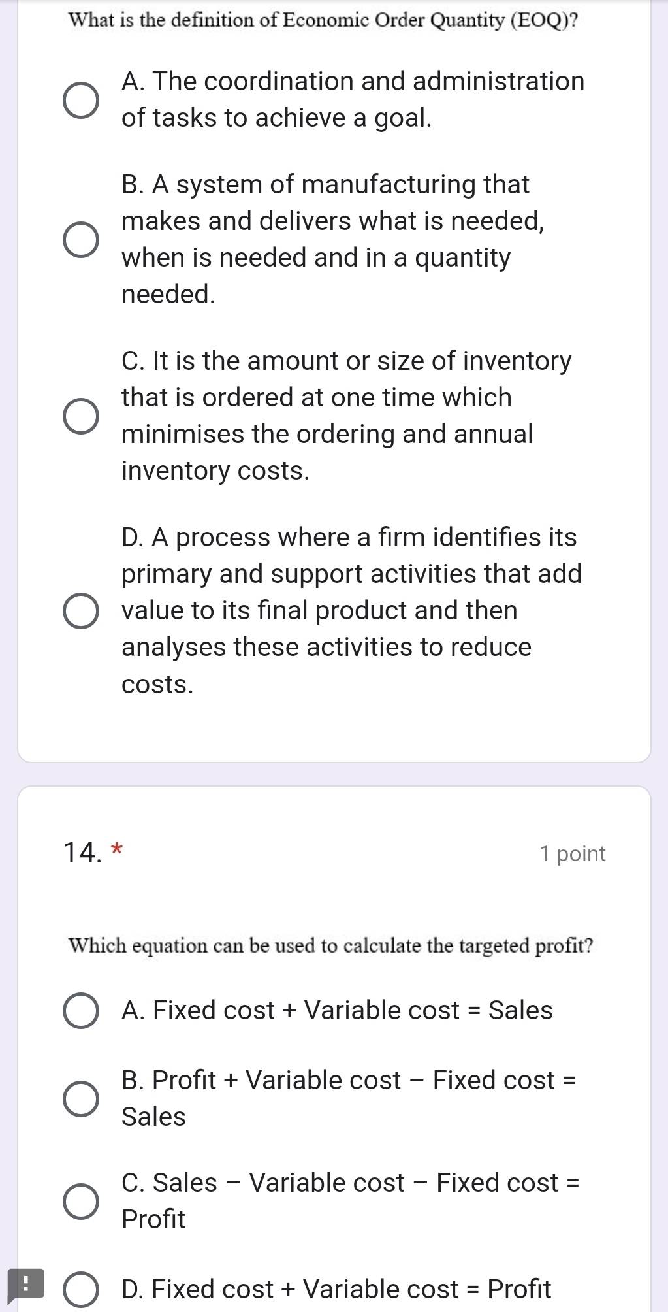Click the EOQ definition question heading
This screenshot has width=668, height=1312.
click(x=323, y=20)
